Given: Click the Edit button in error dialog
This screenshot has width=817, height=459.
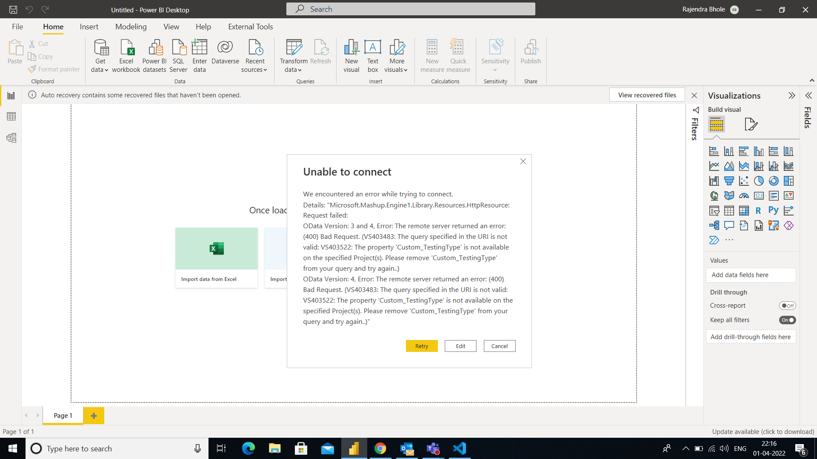Looking at the screenshot, I should tap(460, 346).
